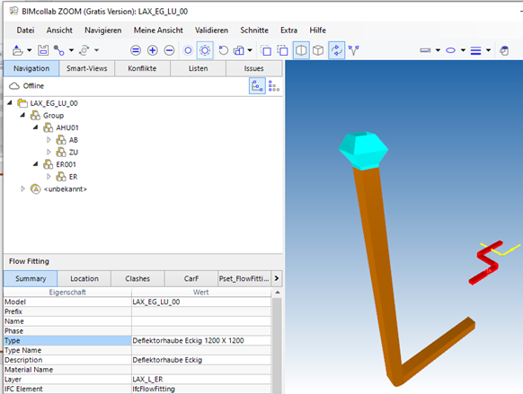Open dropdown next to flat bar icon
This screenshot has height=394, width=523.
pyautogui.click(x=438, y=50)
